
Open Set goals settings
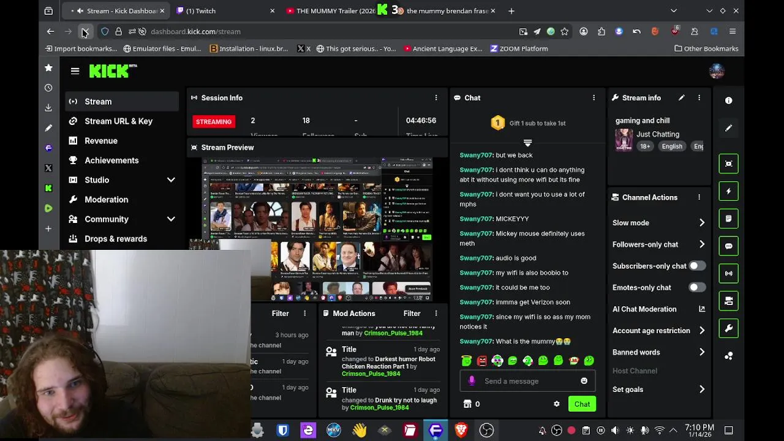coord(658,390)
